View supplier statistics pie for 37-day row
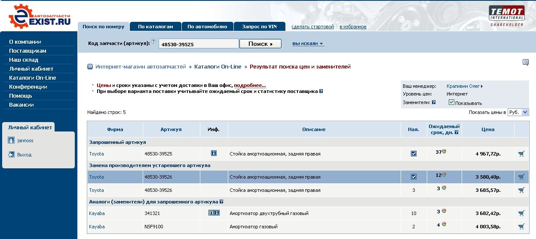Viewport: 536px width, 239px height. 444,152
